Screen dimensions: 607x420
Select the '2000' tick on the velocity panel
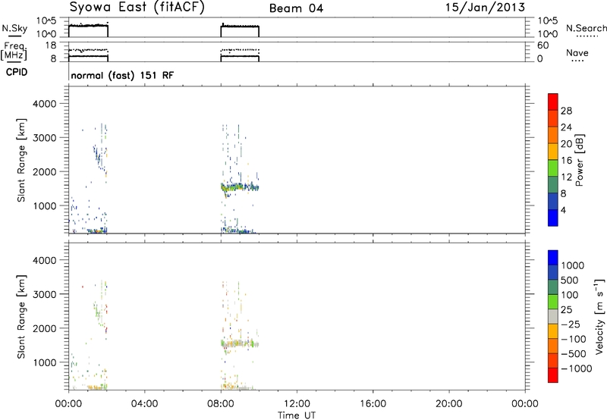[x=44, y=328]
